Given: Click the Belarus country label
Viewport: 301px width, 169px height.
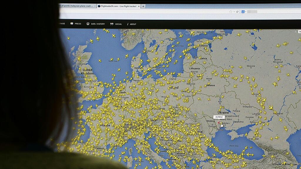Looking at the screenshot, I should tap(211, 85).
